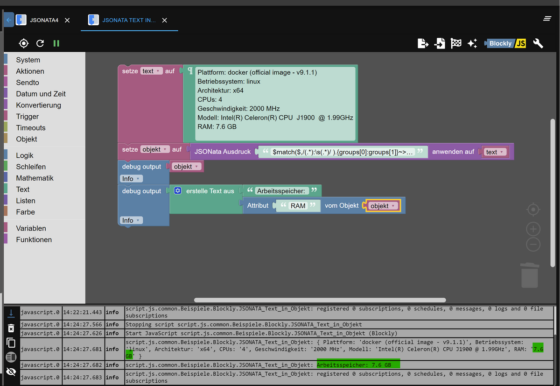The width and height of the screenshot is (560, 386).
Task: Click log entry 'Stopping script' message
Action: pos(244,324)
